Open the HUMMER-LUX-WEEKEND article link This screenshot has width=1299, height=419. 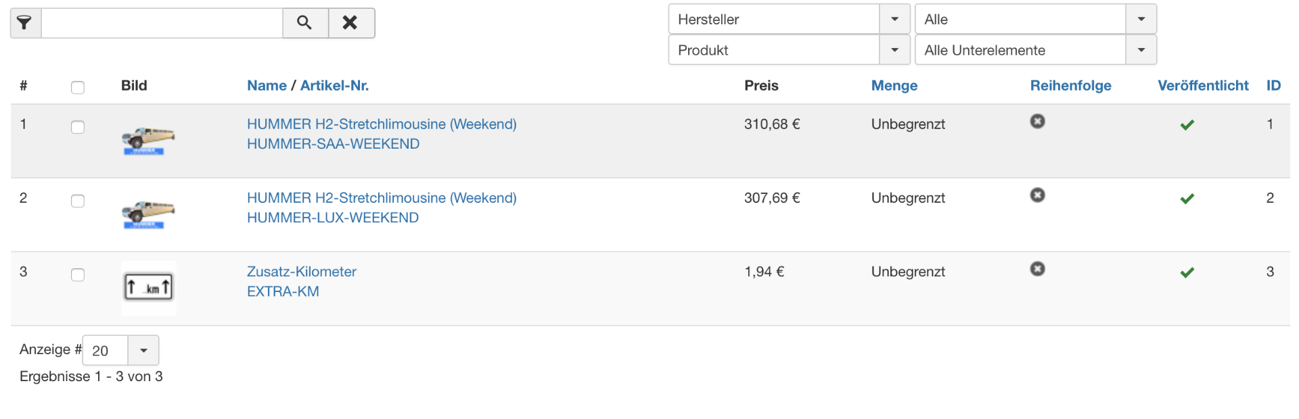[x=332, y=218]
